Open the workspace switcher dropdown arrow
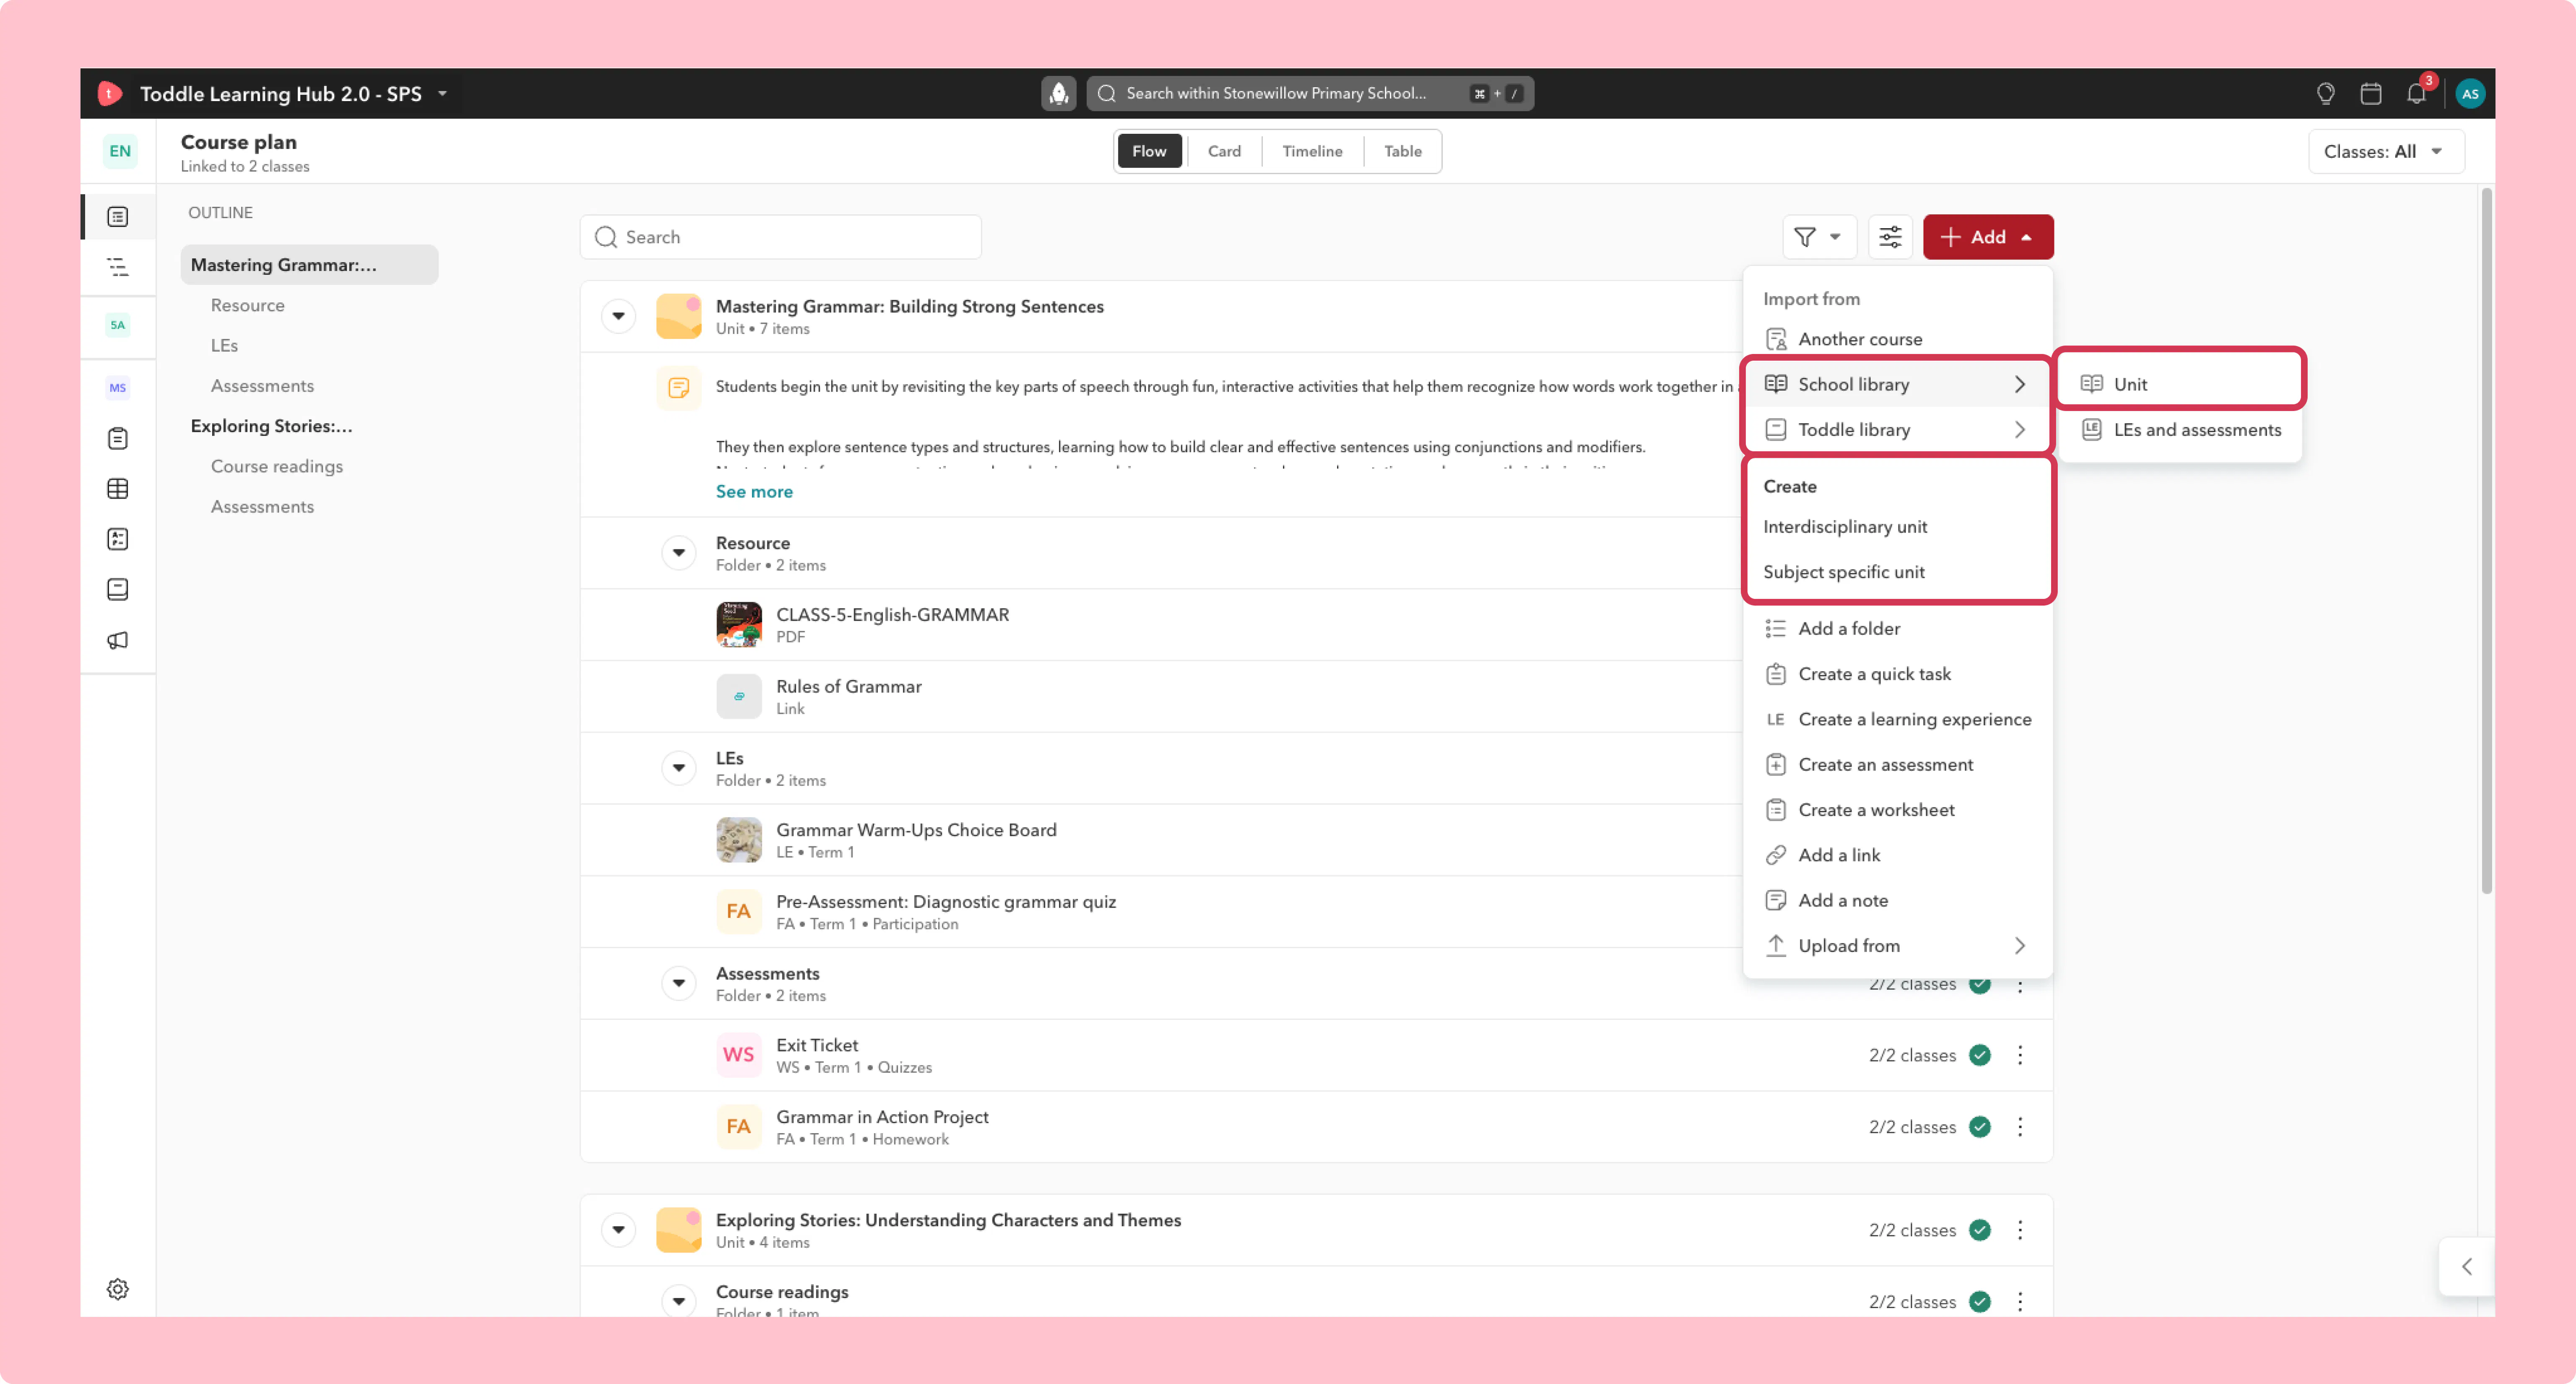 [442, 94]
